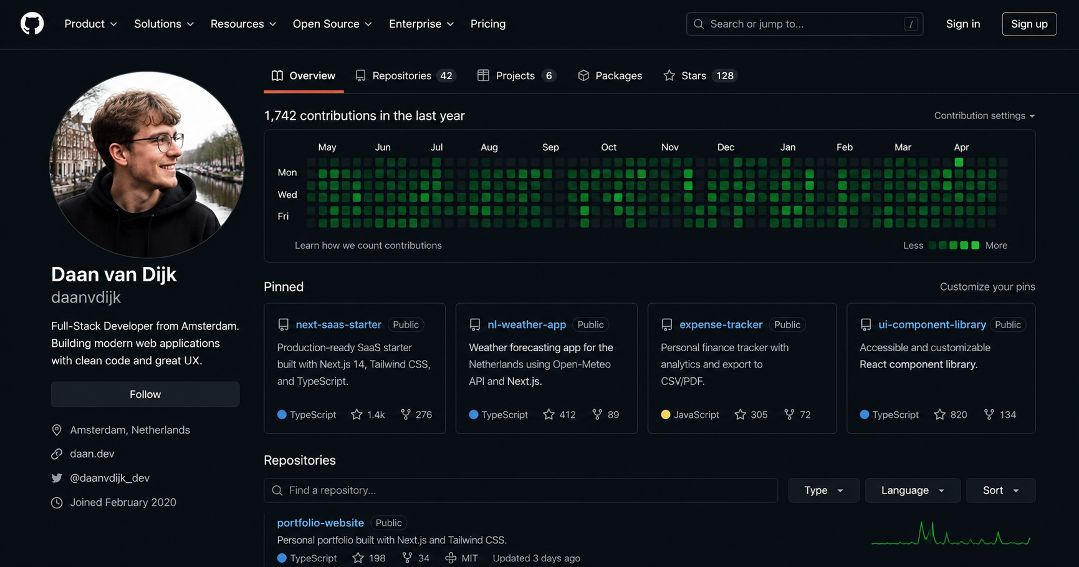
Task: Click the star icon showing 820
Action: [x=939, y=414]
